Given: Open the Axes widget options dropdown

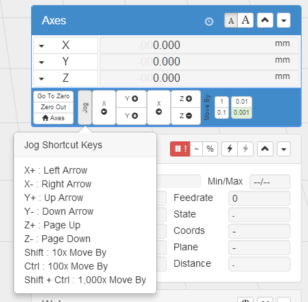Looking at the screenshot, I should pyautogui.click(x=283, y=21).
